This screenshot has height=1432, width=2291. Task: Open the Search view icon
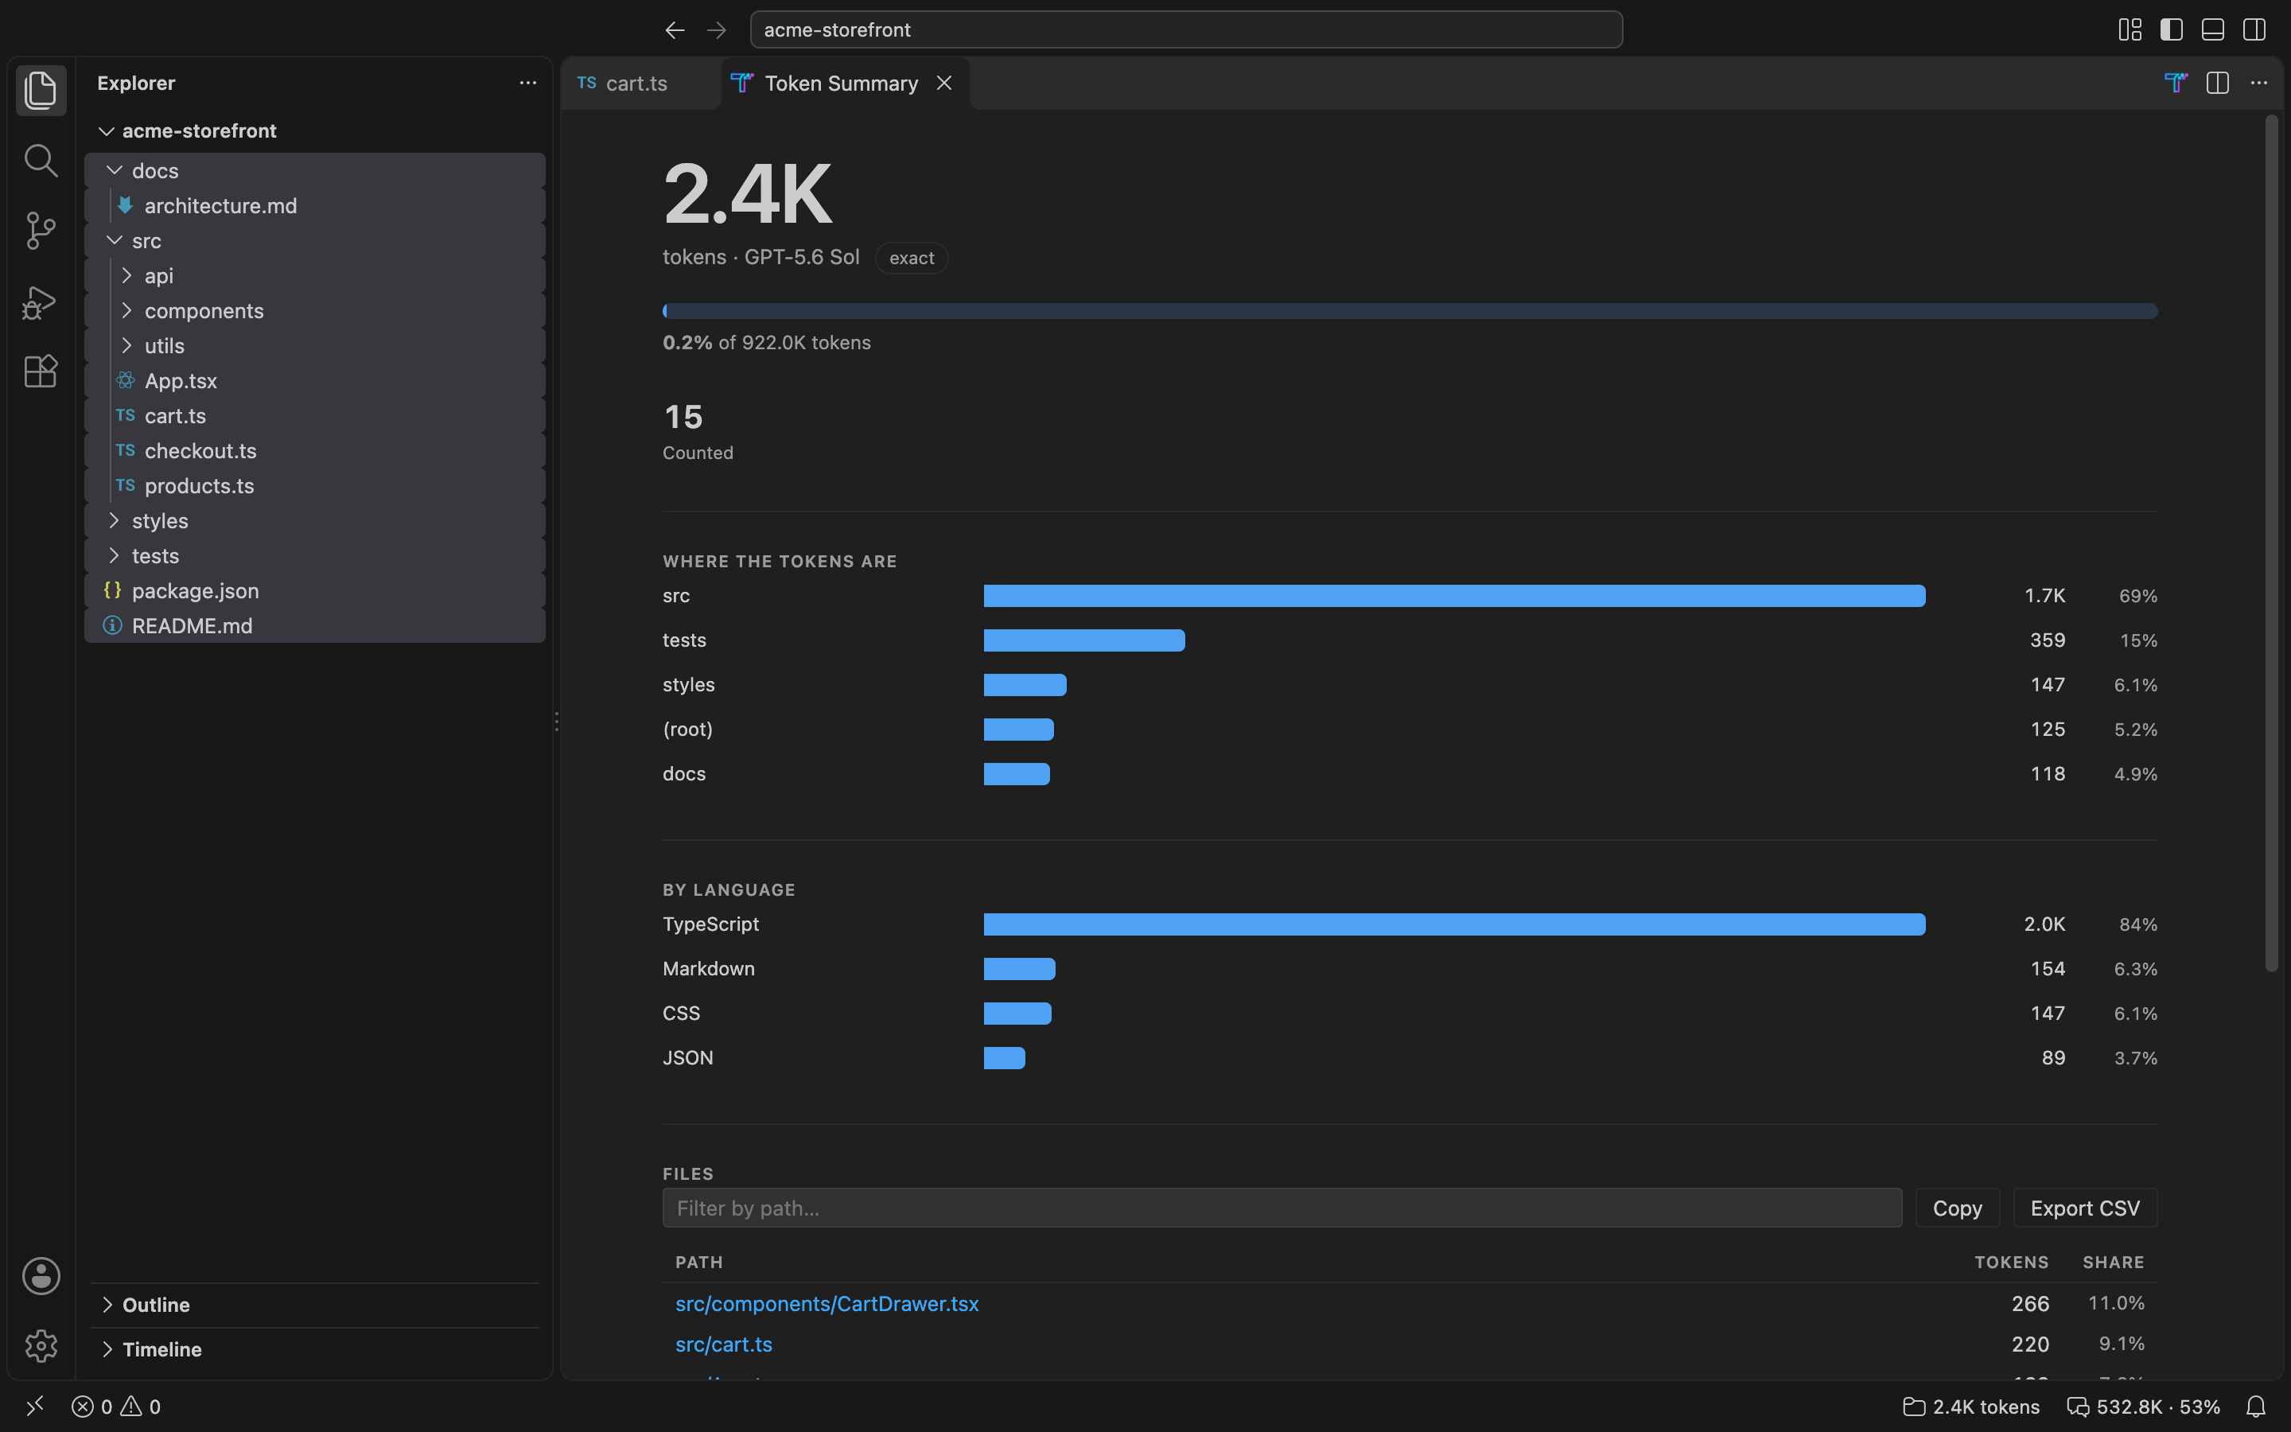(x=41, y=160)
